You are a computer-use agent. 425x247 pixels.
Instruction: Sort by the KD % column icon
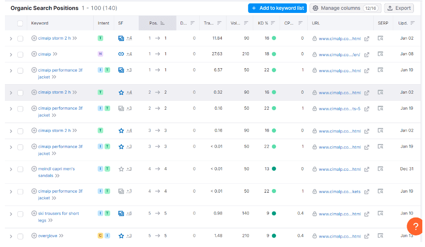click(x=272, y=23)
